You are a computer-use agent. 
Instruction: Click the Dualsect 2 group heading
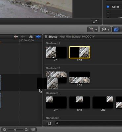53,68
